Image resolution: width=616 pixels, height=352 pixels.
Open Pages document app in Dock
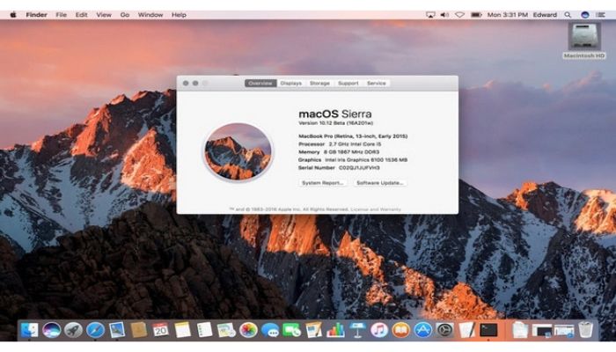pyautogui.click(x=313, y=330)
